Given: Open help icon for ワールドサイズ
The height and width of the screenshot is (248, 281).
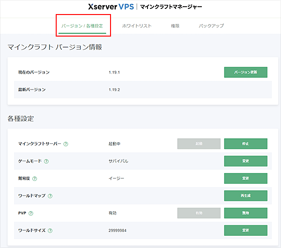Looking at the screenshot, I should click(x=50, y=231).
